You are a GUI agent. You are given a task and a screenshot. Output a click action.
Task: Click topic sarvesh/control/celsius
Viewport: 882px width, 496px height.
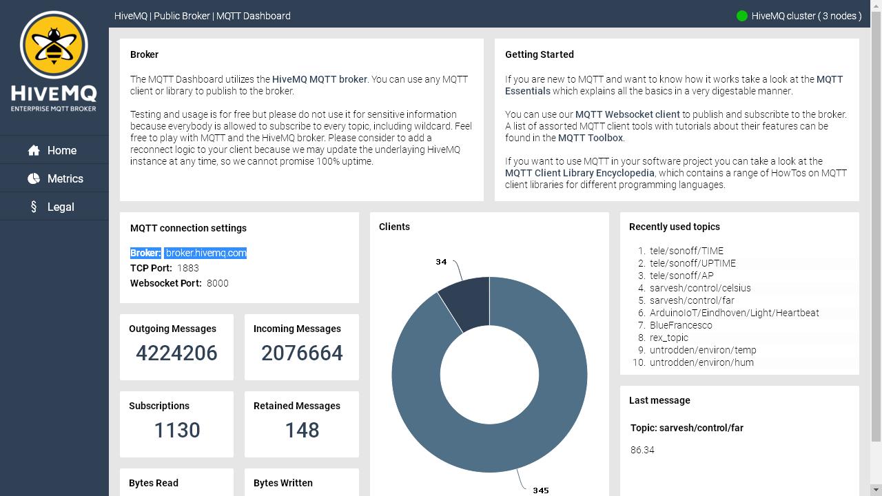(x=700, y=288)
